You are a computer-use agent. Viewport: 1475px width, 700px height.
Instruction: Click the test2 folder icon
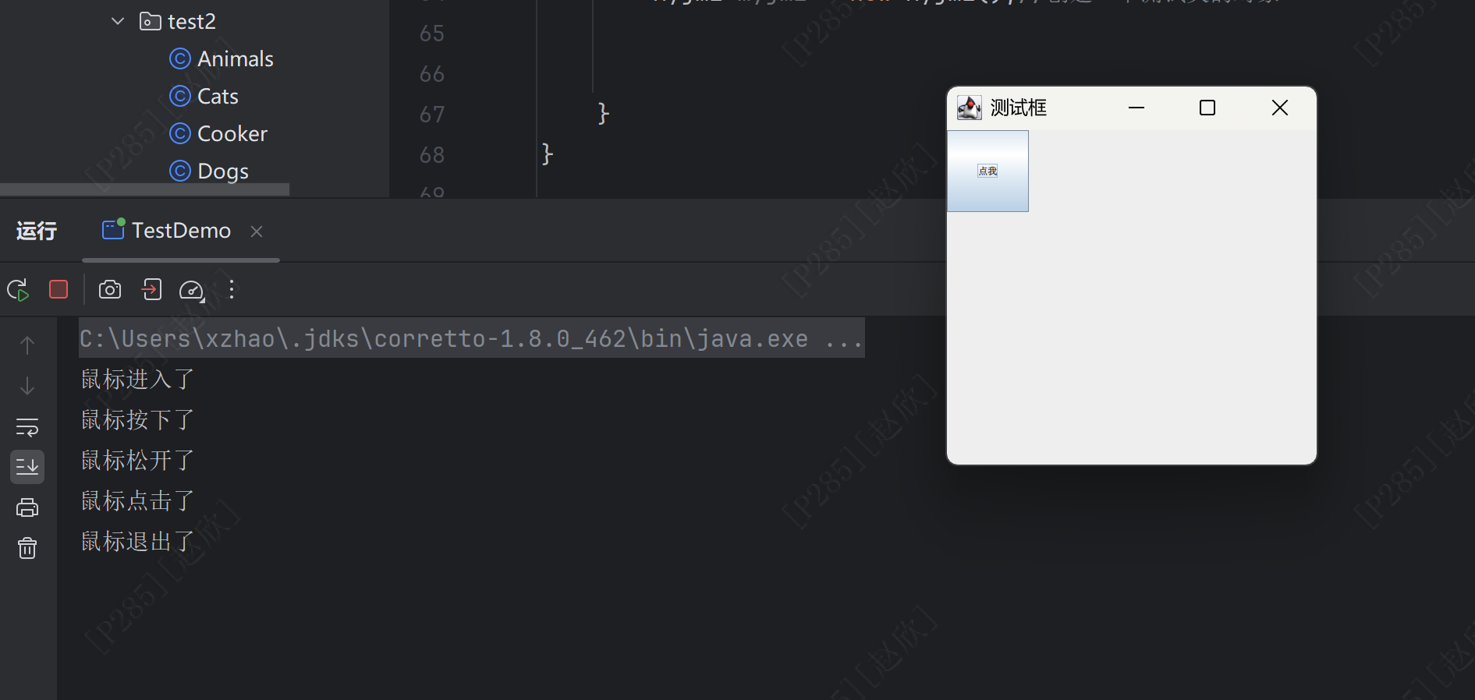pos(150,21)
